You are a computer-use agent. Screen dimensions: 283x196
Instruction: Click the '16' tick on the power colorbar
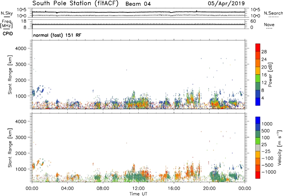pos(264,75)
